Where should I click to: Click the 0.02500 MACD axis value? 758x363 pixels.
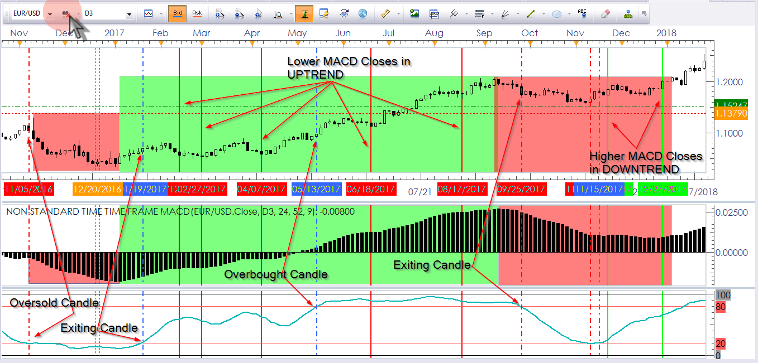733,212
